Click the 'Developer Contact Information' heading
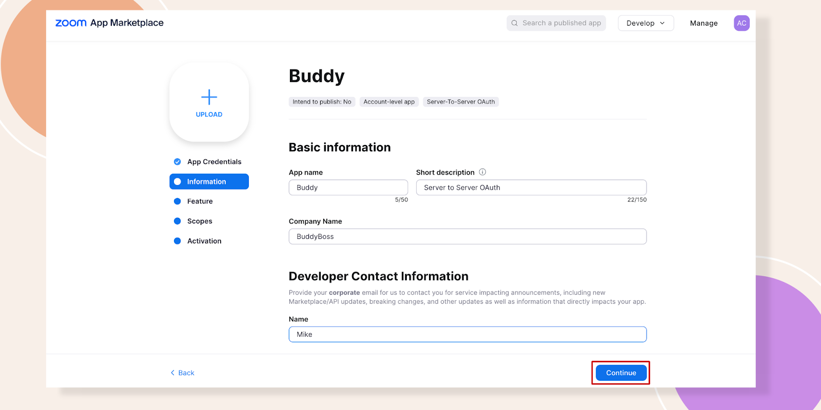Image resolution: width=821 pixels, height=410 pixels. point(379,276)
